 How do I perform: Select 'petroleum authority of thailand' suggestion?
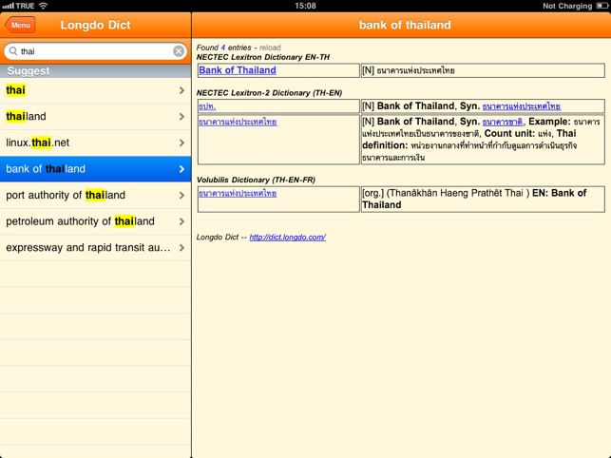coord(95,221)
